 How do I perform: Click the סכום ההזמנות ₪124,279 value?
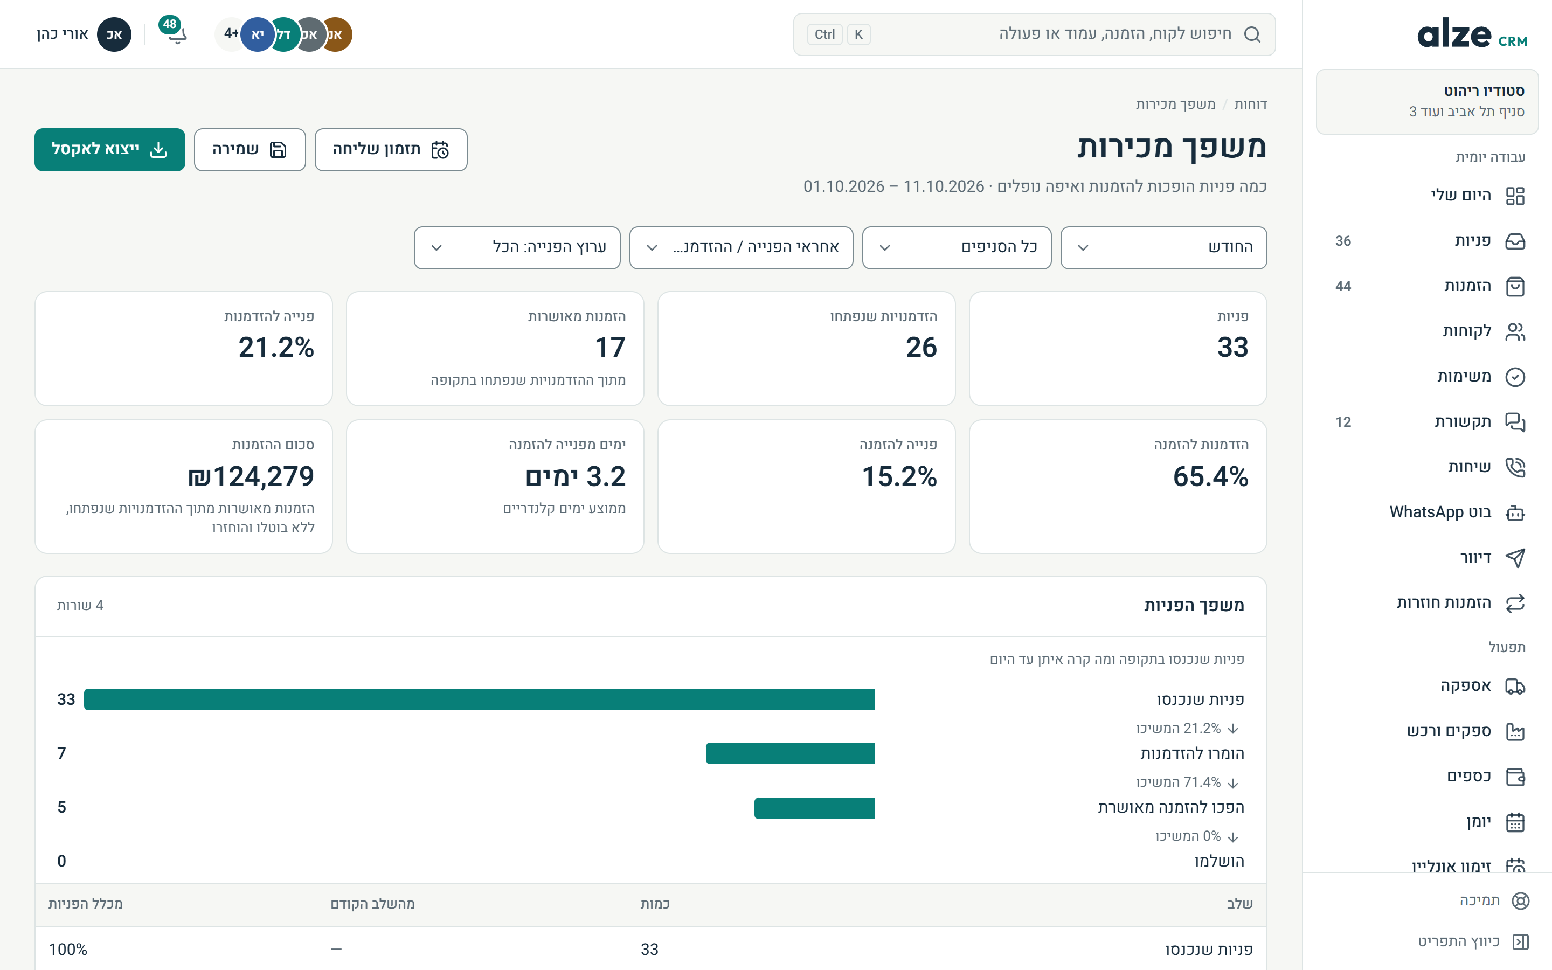pyautogui.click(x=251, y=477)
